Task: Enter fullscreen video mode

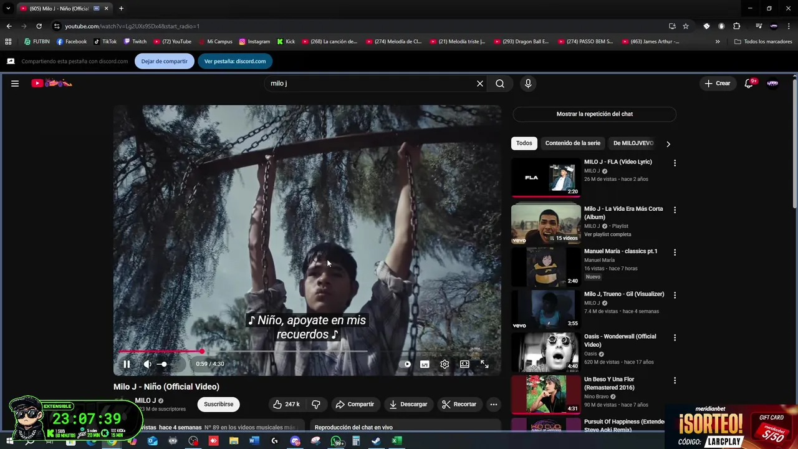Action: [484, 364]
